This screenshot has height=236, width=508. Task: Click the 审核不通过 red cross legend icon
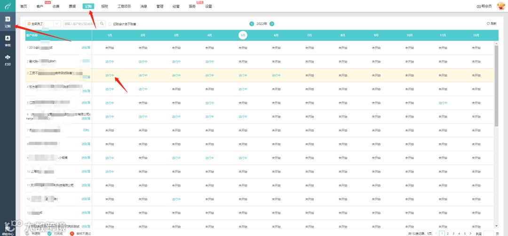pyautogui.click(x=72, y=233)
